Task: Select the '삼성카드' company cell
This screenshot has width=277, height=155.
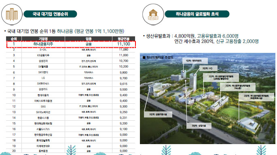Action: [43, 89]
